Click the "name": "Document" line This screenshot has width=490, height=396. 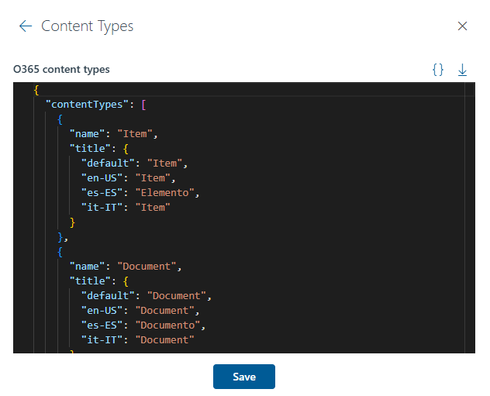point(126,267)
